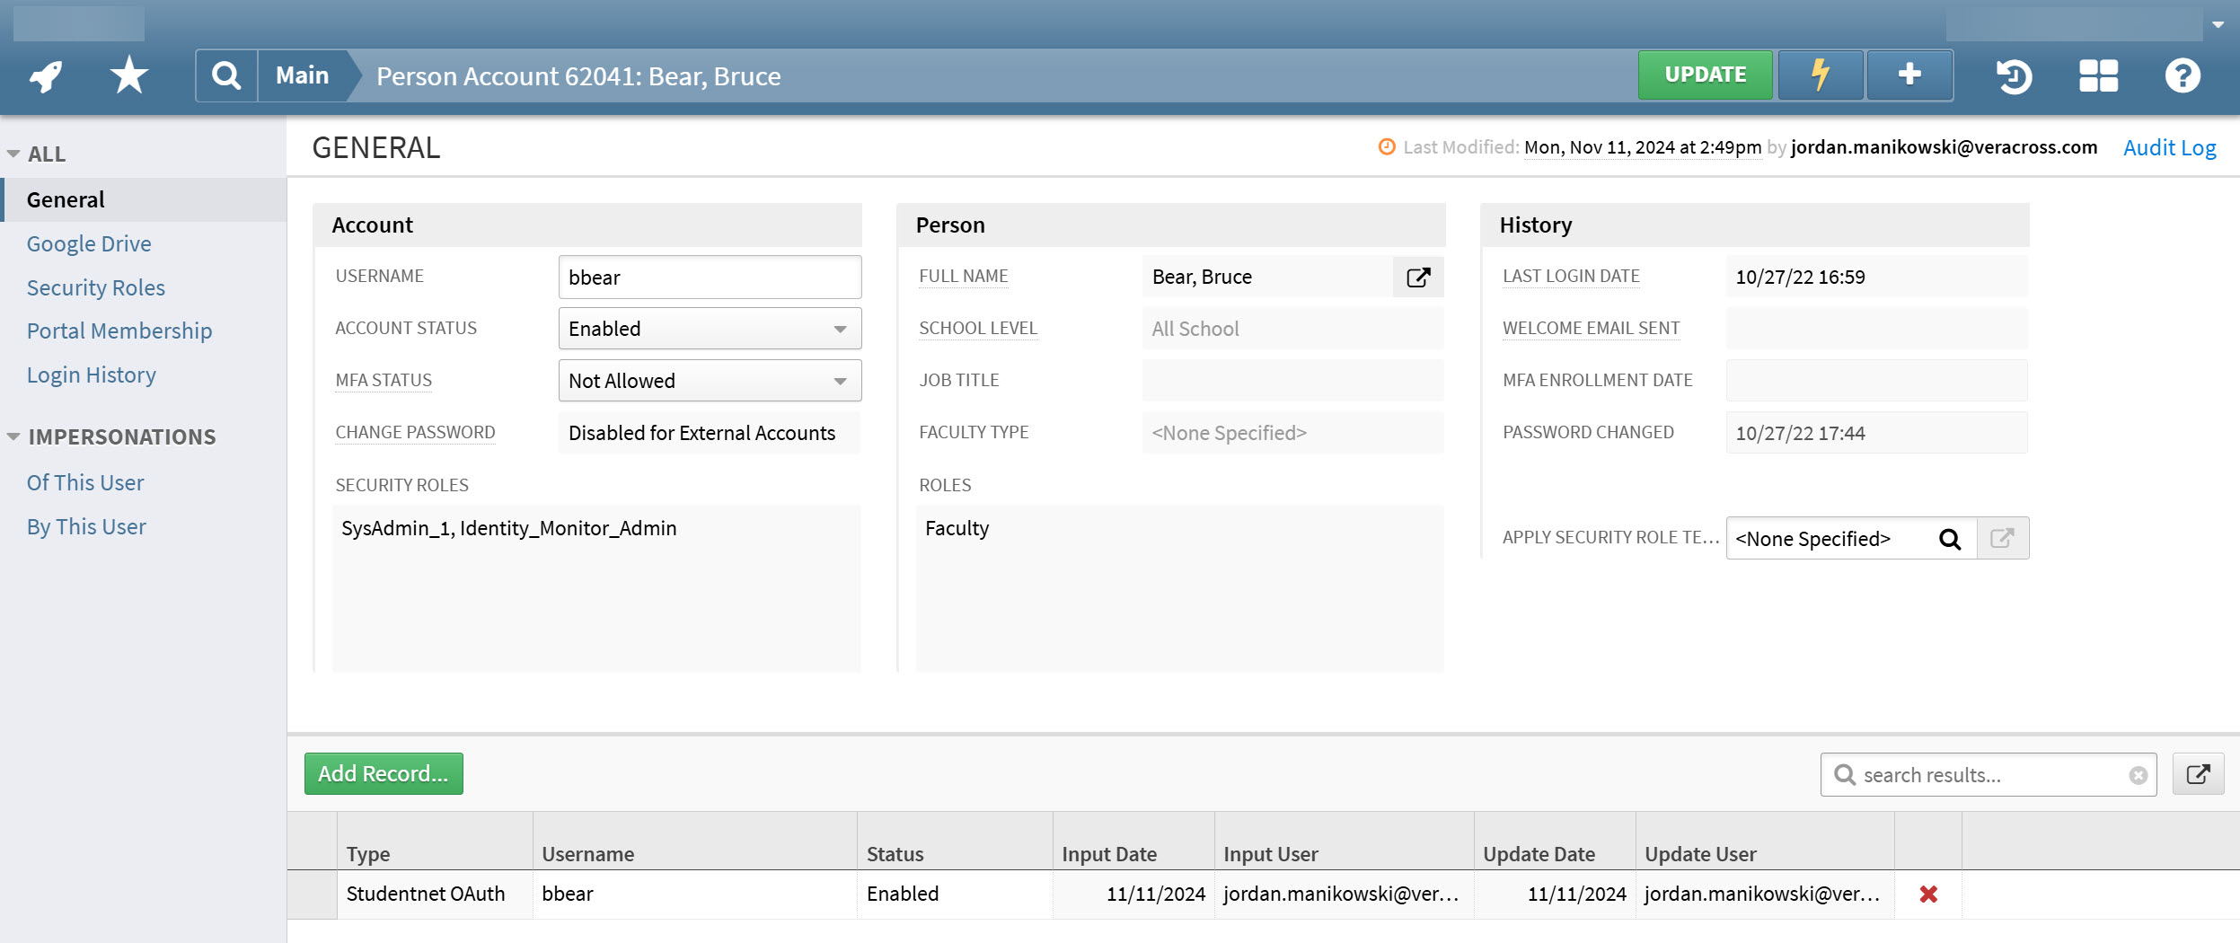Click the search magnifier in the breadcrumb bar

[x=226, y=75]
